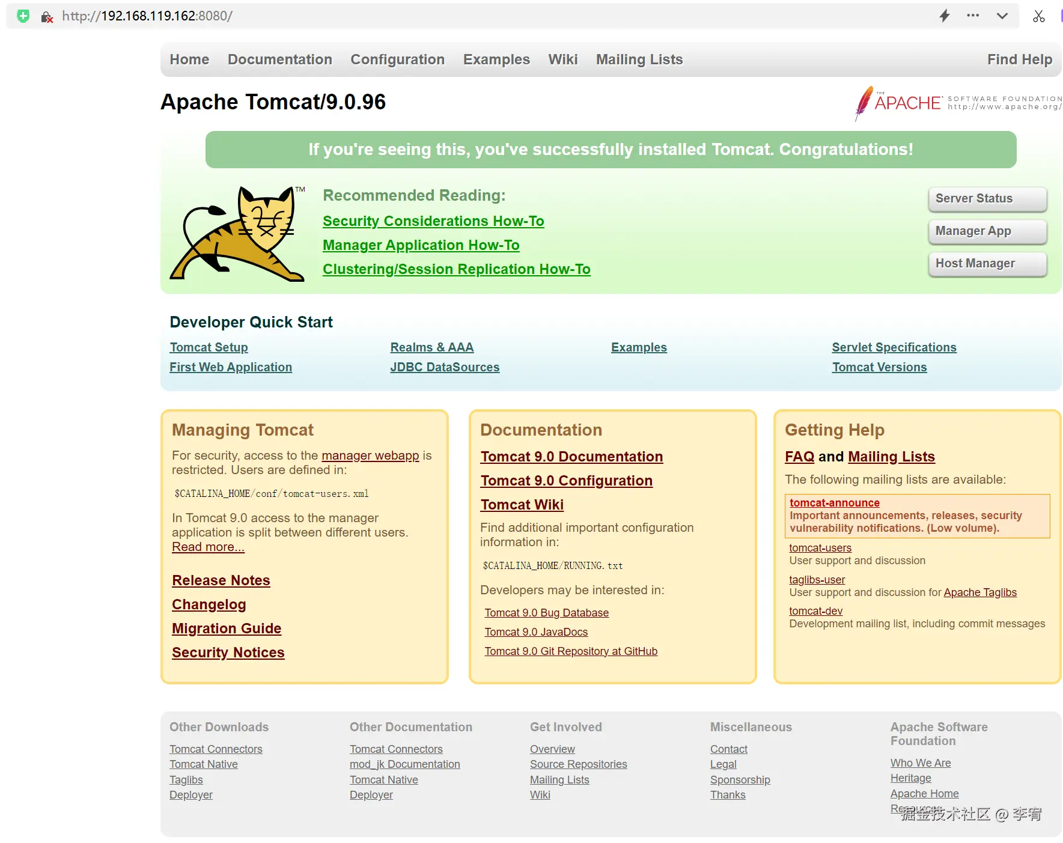Open the JDBC DataSources link

tap(445, 367)
